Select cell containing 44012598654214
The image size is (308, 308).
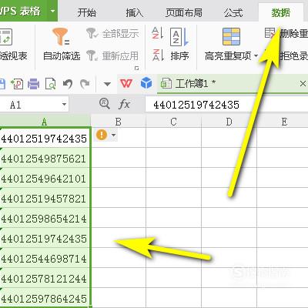45,218
